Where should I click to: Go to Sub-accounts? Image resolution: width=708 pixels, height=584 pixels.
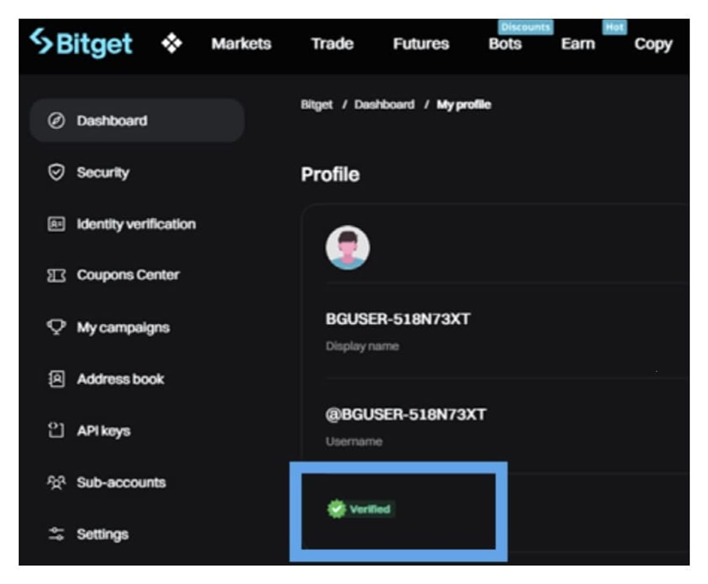121,483
